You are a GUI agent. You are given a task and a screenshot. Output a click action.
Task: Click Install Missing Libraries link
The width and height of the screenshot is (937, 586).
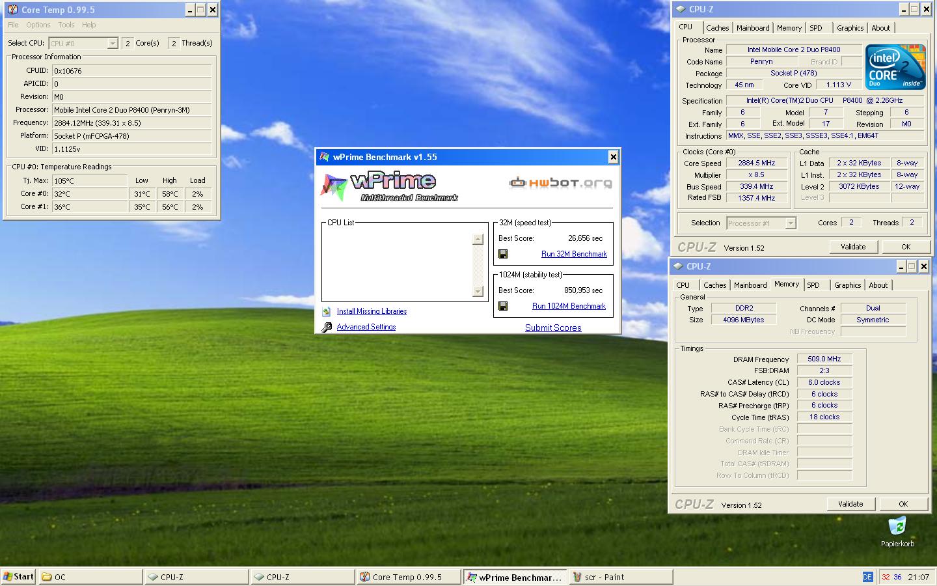372,311
